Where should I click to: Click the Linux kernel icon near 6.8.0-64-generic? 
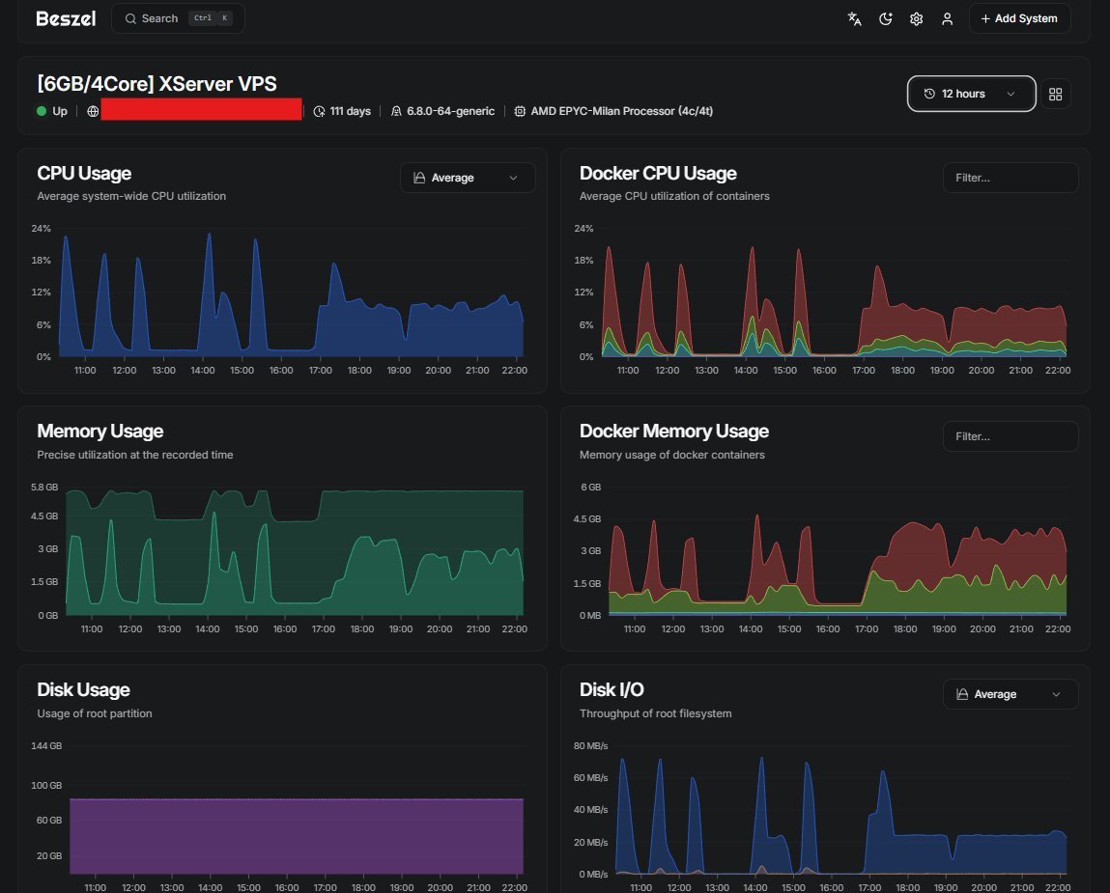[x=396, y=111]
